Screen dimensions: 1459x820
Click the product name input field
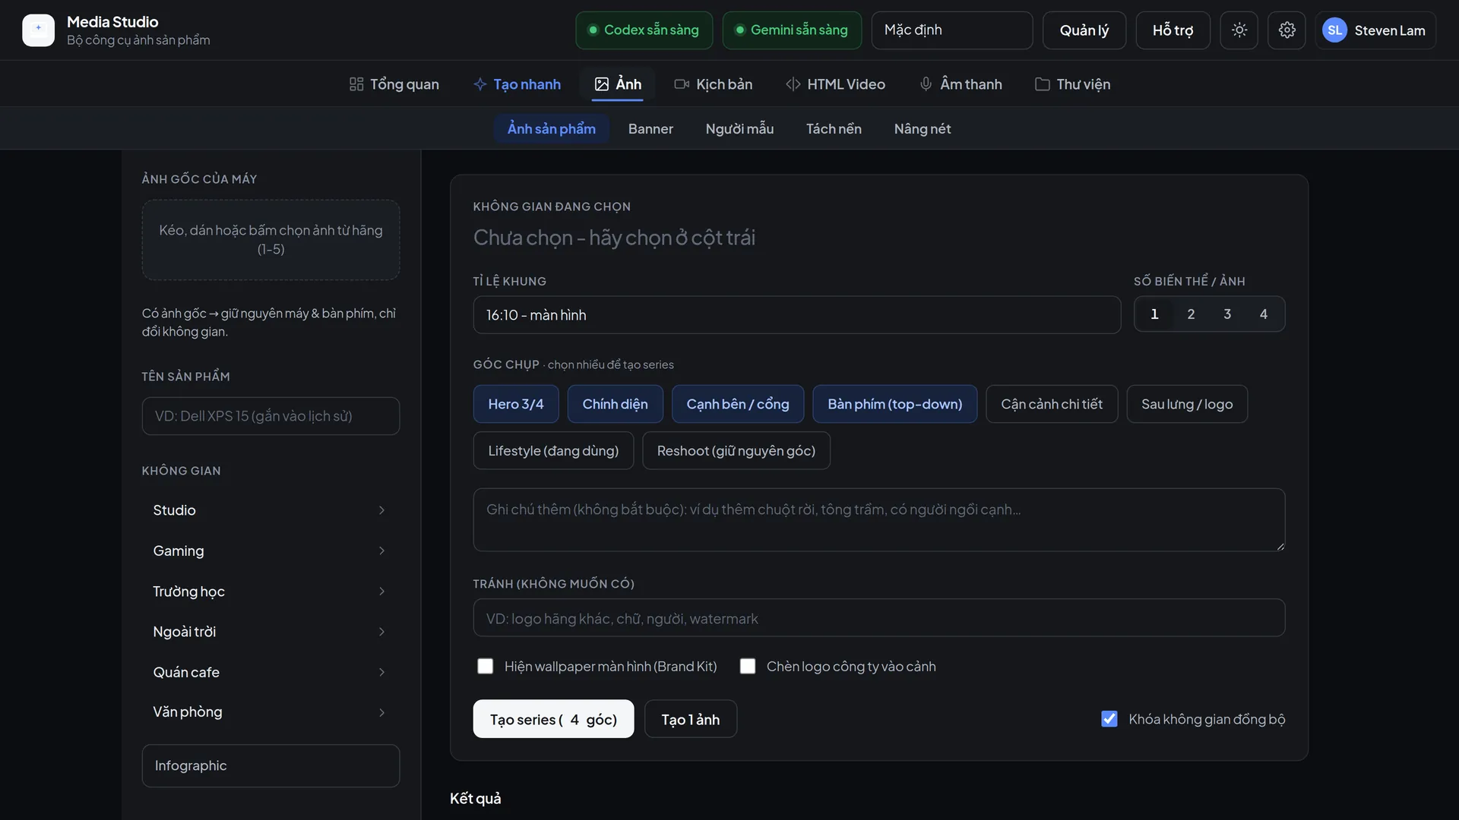coord(271,416)
